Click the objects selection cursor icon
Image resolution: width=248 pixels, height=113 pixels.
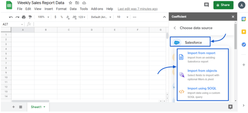[182, 75]
